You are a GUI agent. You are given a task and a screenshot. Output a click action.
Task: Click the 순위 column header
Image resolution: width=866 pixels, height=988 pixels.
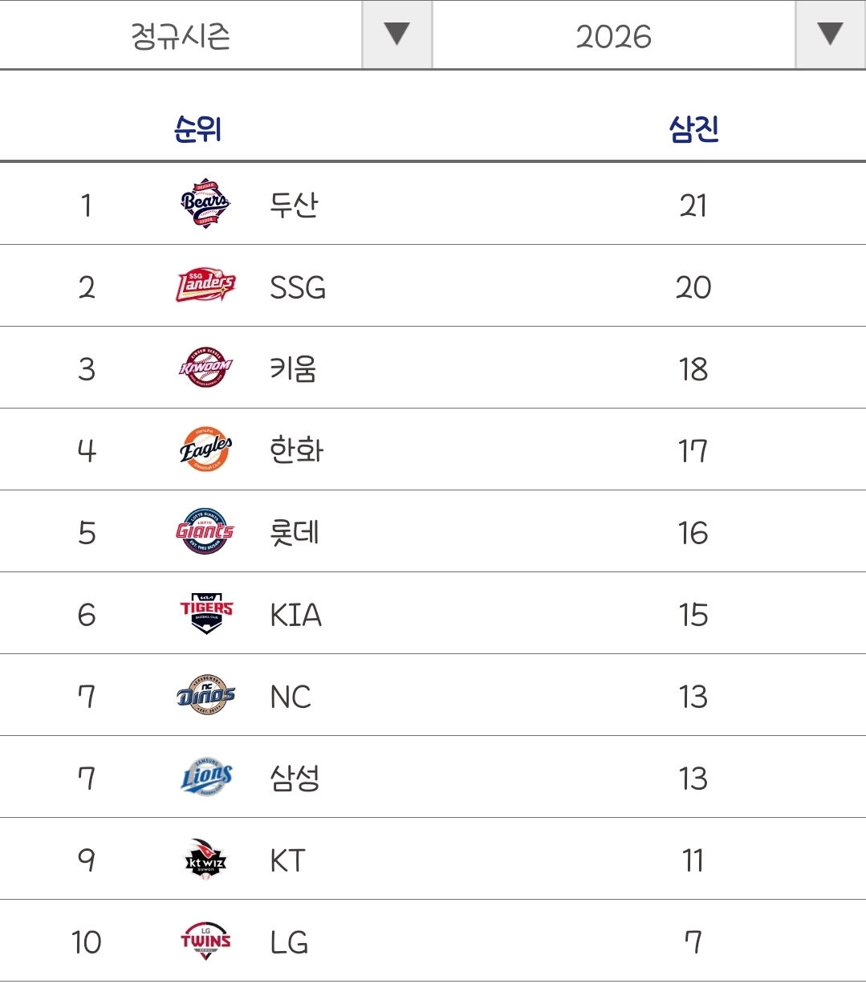pos(197,128)
